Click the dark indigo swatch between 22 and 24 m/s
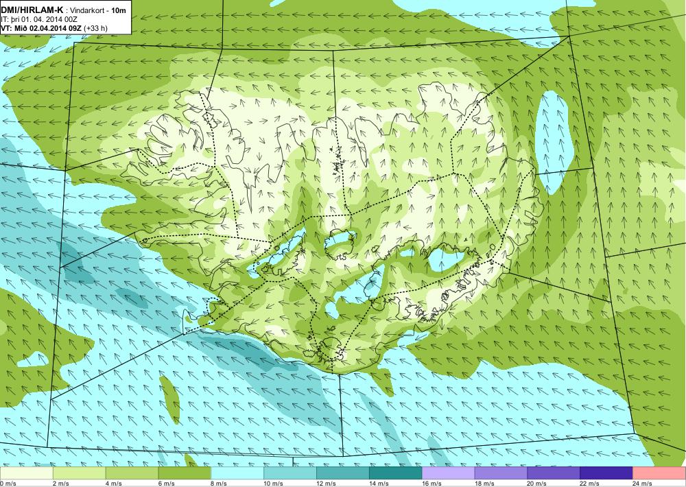The height and width of the screenshot is (487, 686). pos(606,473)
